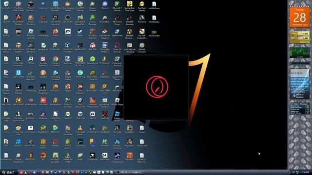Open the Roblox Player desktop icon

(x=117, y=102)
